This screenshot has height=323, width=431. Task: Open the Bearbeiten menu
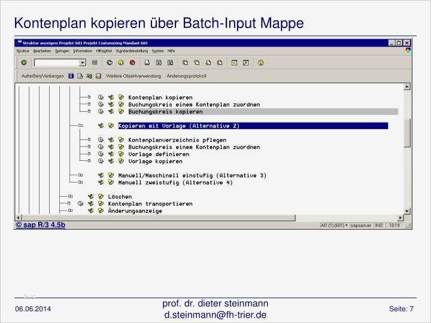pos(42,51)
